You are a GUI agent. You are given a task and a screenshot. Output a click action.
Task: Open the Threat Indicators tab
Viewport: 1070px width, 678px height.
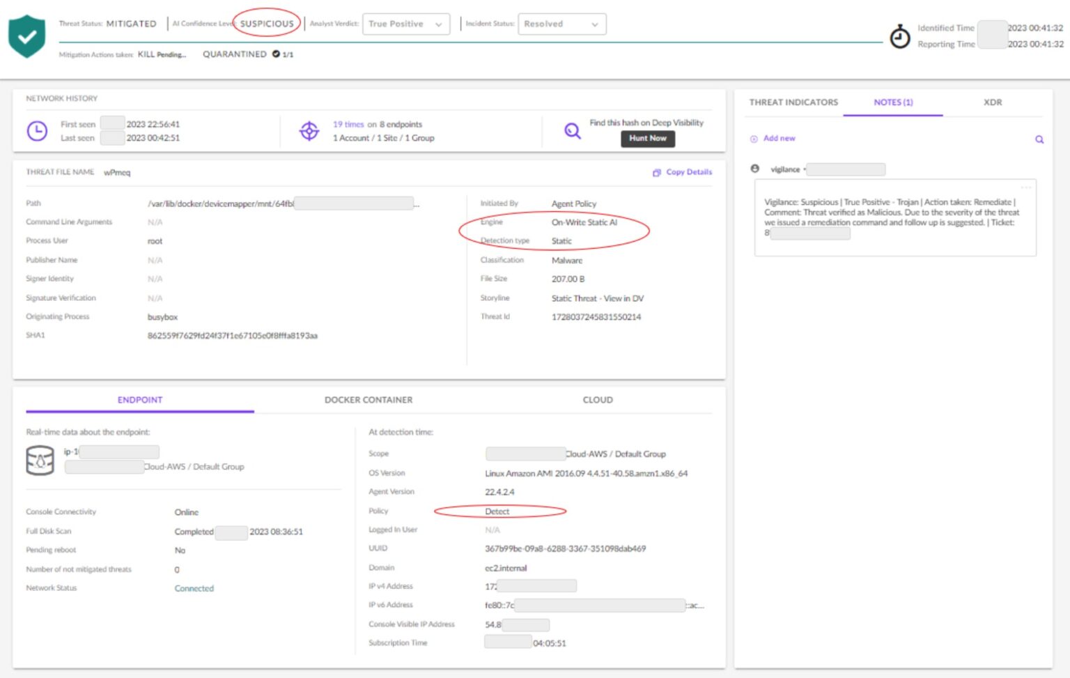click(793, 102)
